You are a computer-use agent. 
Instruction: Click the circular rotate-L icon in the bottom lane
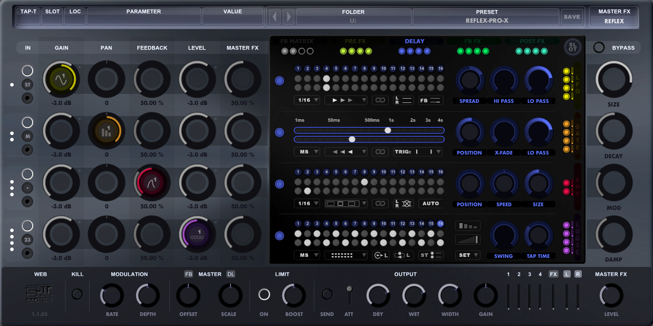pyautogui.click(x=381, y=254)
